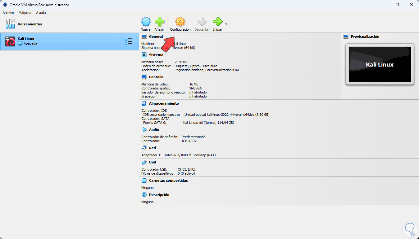419x239 pixels.
Task: Click the General section monitor icon
Action: tap(144, 37)
